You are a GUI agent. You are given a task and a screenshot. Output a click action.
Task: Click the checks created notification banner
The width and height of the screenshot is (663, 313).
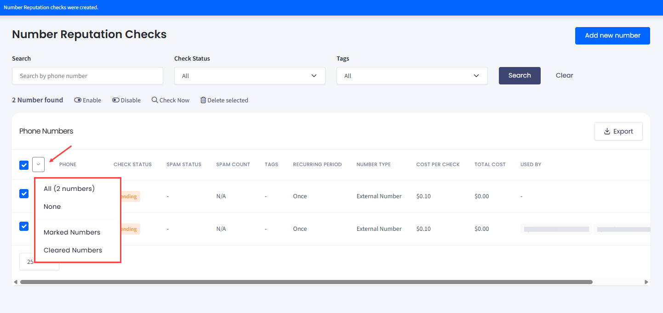point(331,7)
